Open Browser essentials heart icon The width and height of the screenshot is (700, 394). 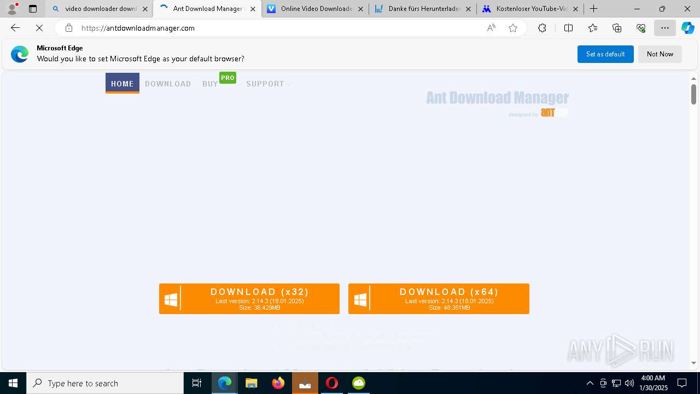[x=641, y=28]
